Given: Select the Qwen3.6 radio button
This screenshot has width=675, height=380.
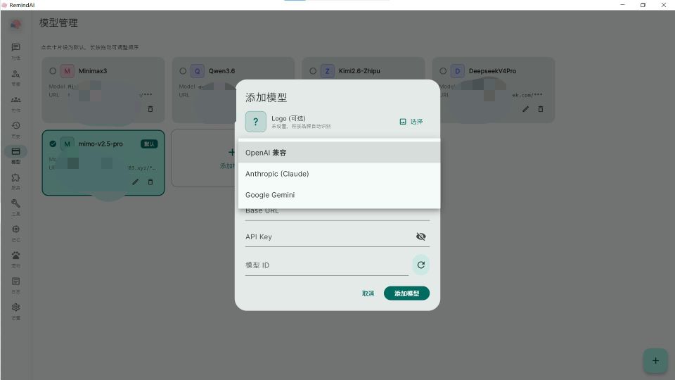Looking at the screenshot, I should point(183,71).
